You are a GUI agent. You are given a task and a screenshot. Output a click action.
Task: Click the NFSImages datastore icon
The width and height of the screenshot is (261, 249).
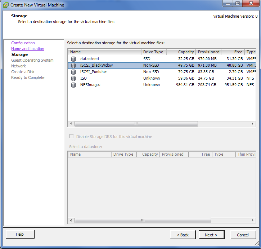73,85
